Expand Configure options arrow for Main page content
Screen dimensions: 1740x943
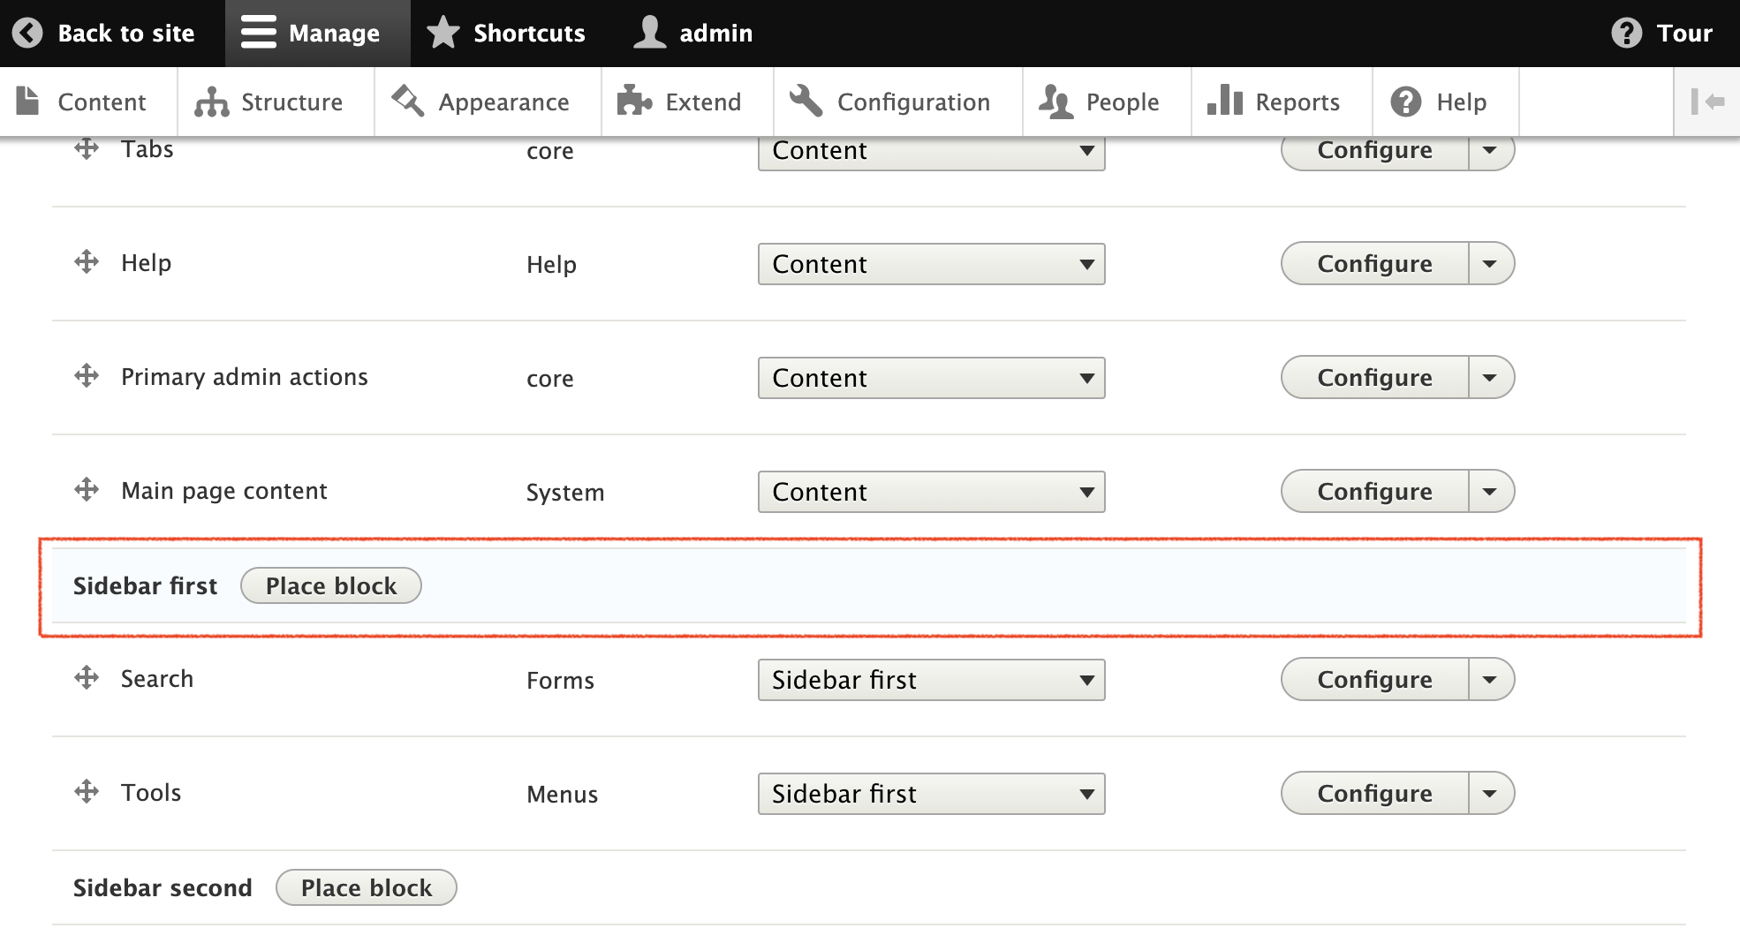tap(1490, 492)
